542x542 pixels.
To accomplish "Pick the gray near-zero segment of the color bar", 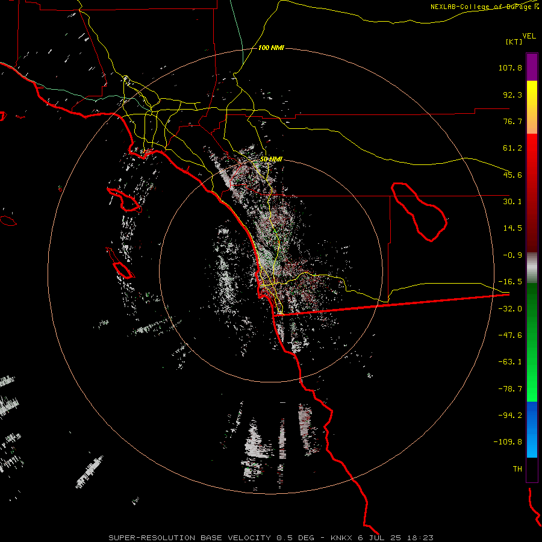I will click(x=532, y=268).
